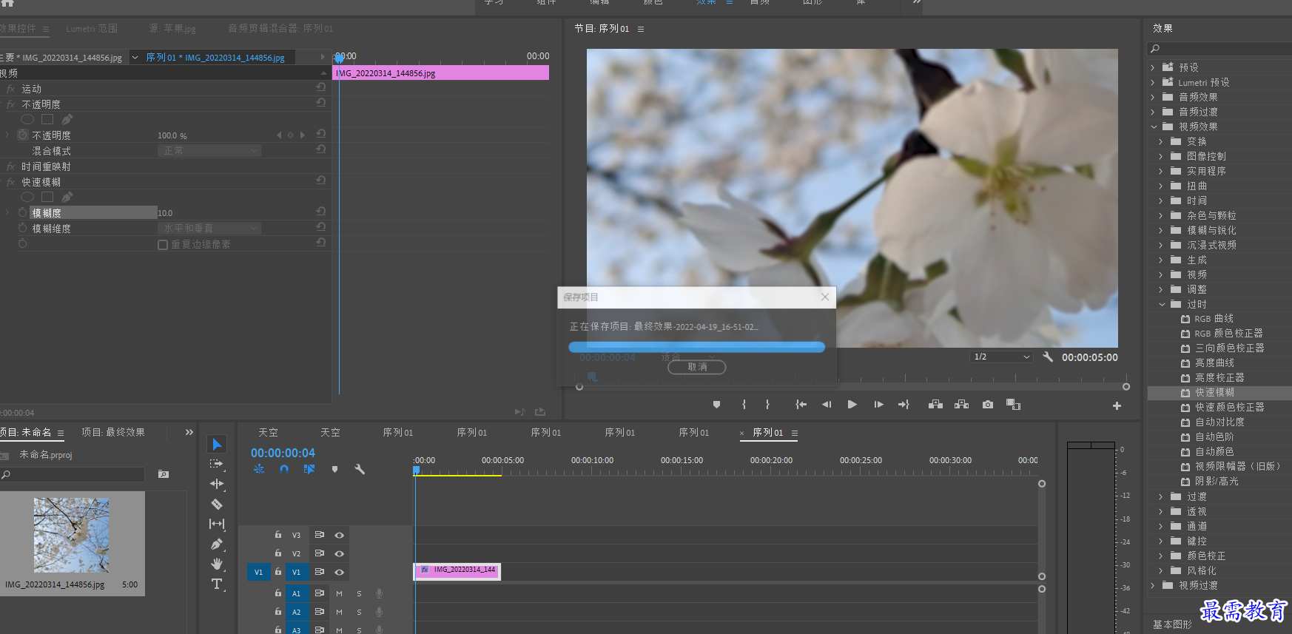Click blurriness value 10.0
Viewport: 1292px width, 634px height.
pos(165,213)
